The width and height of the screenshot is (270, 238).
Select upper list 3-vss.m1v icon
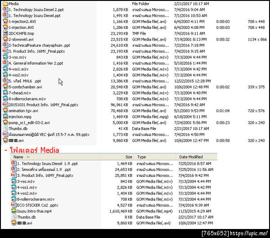(5, 57)
